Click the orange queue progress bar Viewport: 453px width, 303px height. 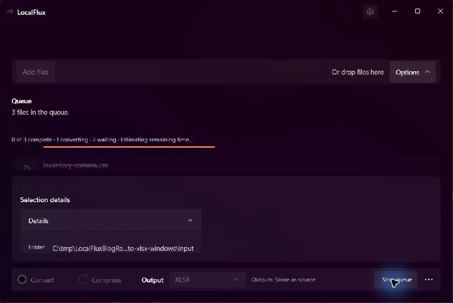[129, 147]
